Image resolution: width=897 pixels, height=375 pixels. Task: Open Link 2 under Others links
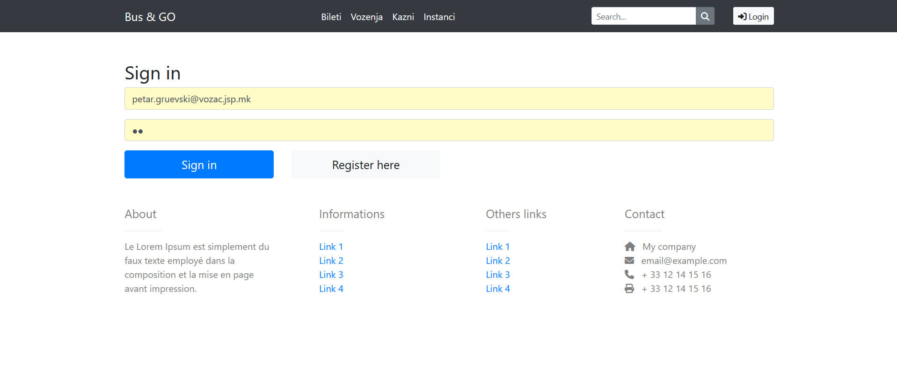pos(497,261)
